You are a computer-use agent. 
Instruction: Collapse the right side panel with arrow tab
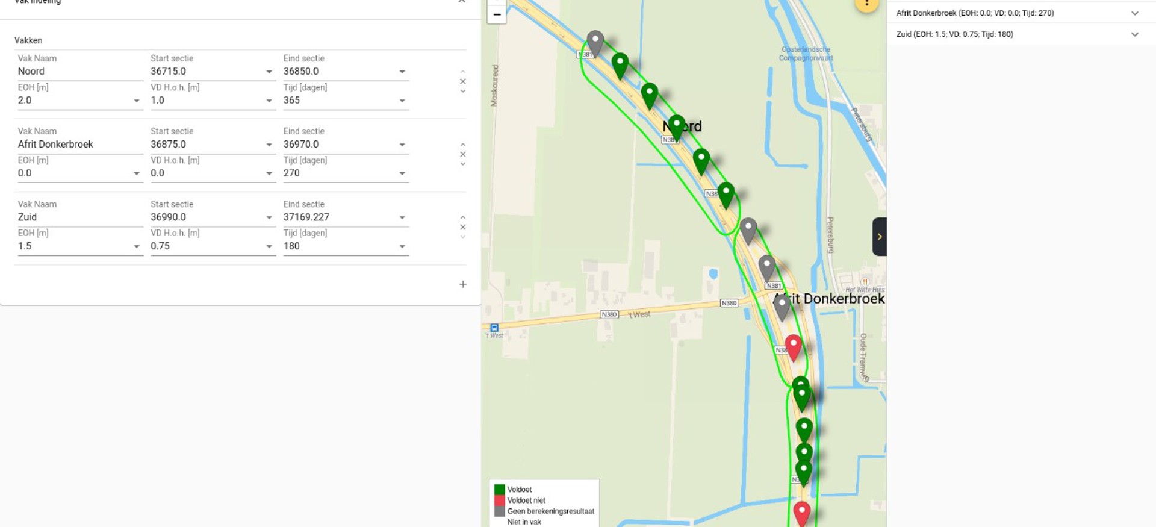tap(879, 237)
